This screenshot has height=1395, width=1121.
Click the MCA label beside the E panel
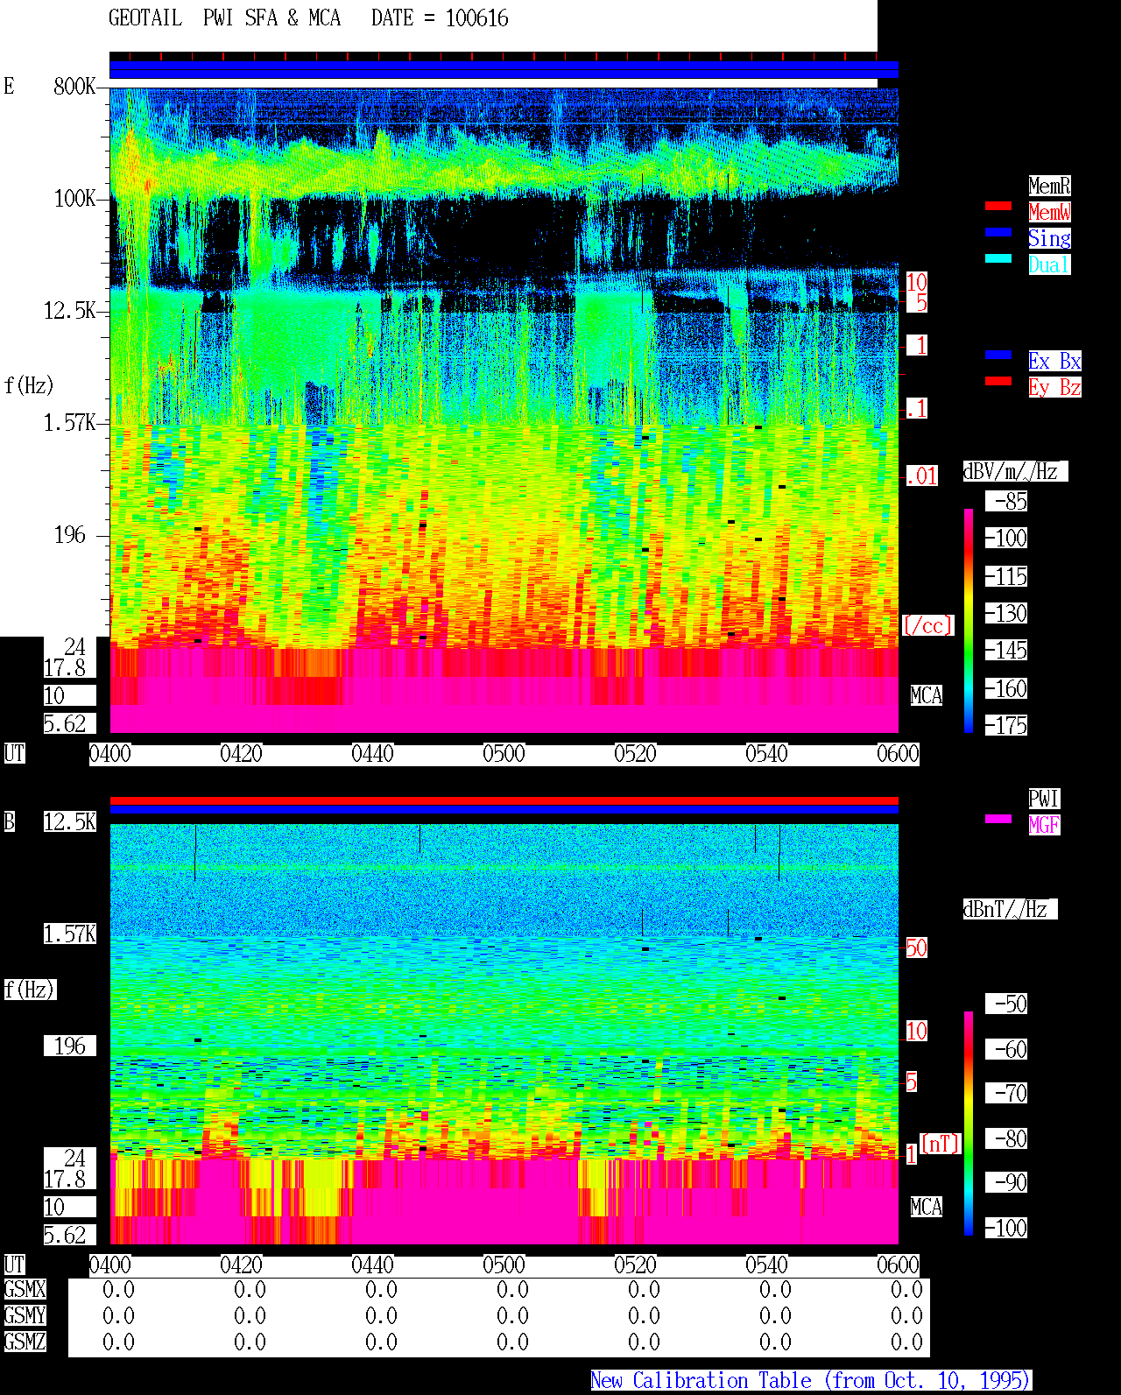927,695
